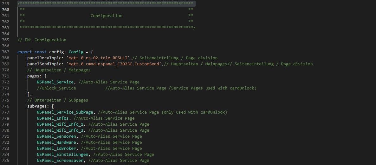Click the subPages property name
Screen dimensions: 376x165
pos(38,106)
